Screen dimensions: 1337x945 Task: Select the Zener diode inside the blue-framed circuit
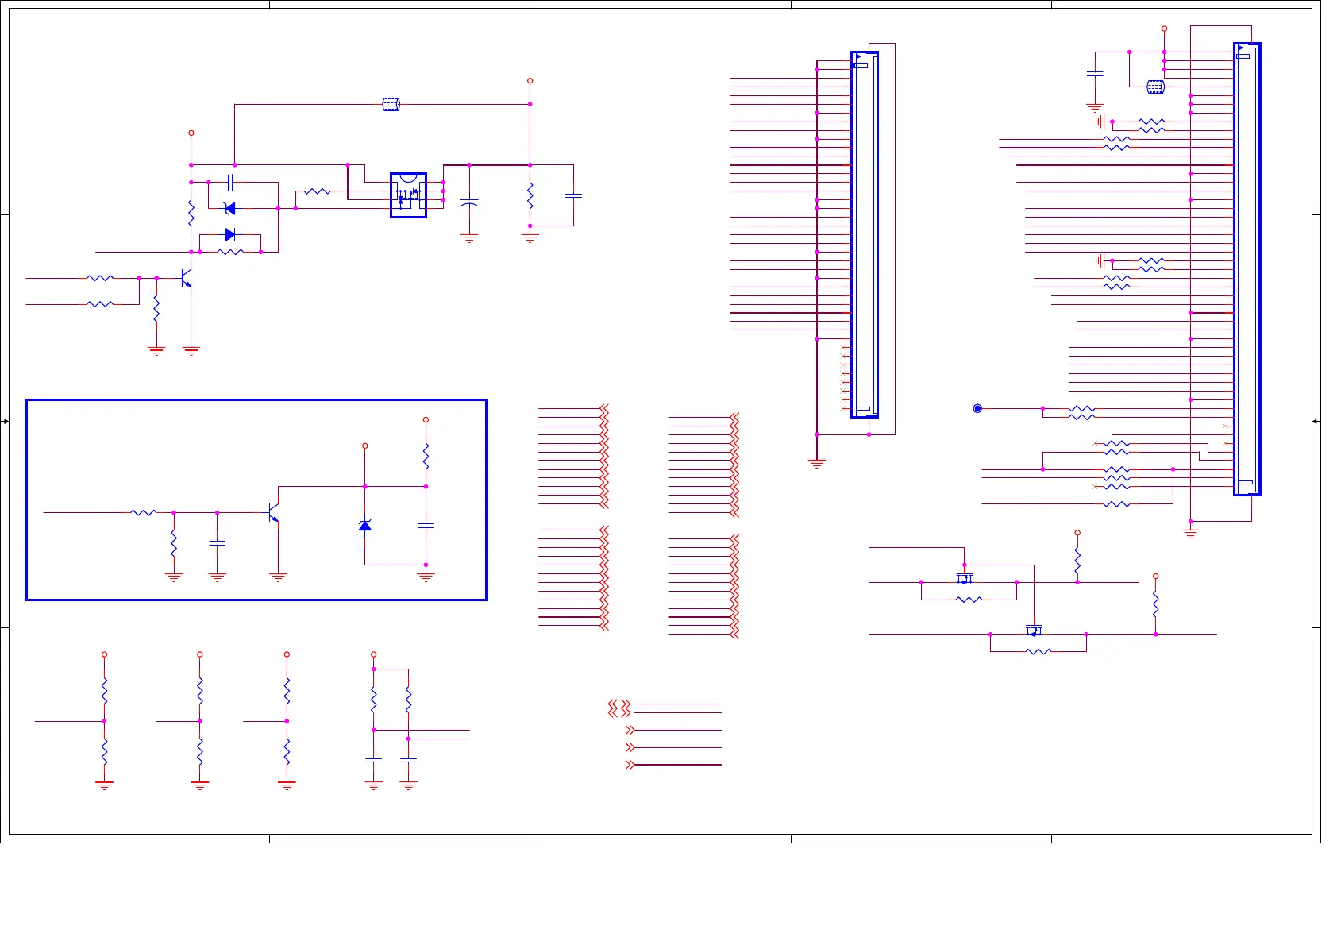(x=365, y=525)
